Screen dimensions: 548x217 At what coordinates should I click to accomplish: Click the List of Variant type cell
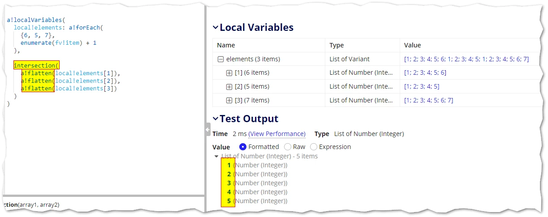350,59
